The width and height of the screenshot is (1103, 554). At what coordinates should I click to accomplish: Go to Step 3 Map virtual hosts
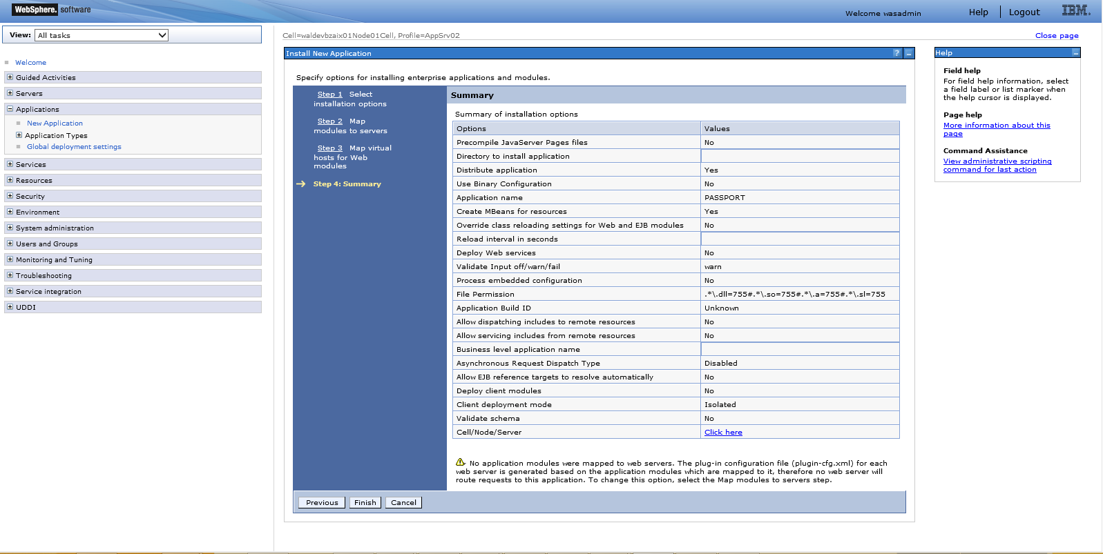(329, 148)
